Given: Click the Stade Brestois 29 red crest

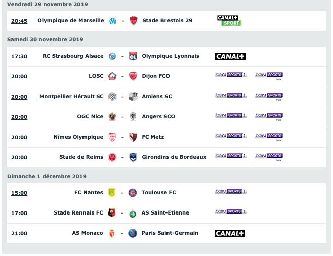Looking at the screenshot, I should pos(134,21).
